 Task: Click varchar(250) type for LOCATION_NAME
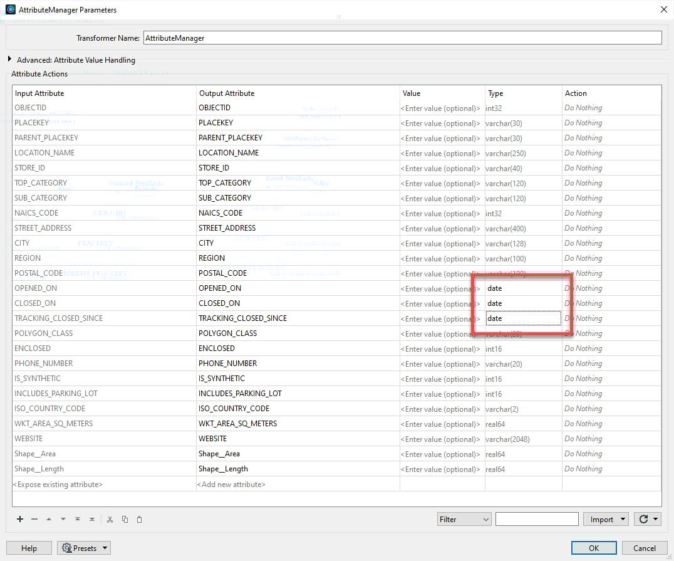click(524, 153)
